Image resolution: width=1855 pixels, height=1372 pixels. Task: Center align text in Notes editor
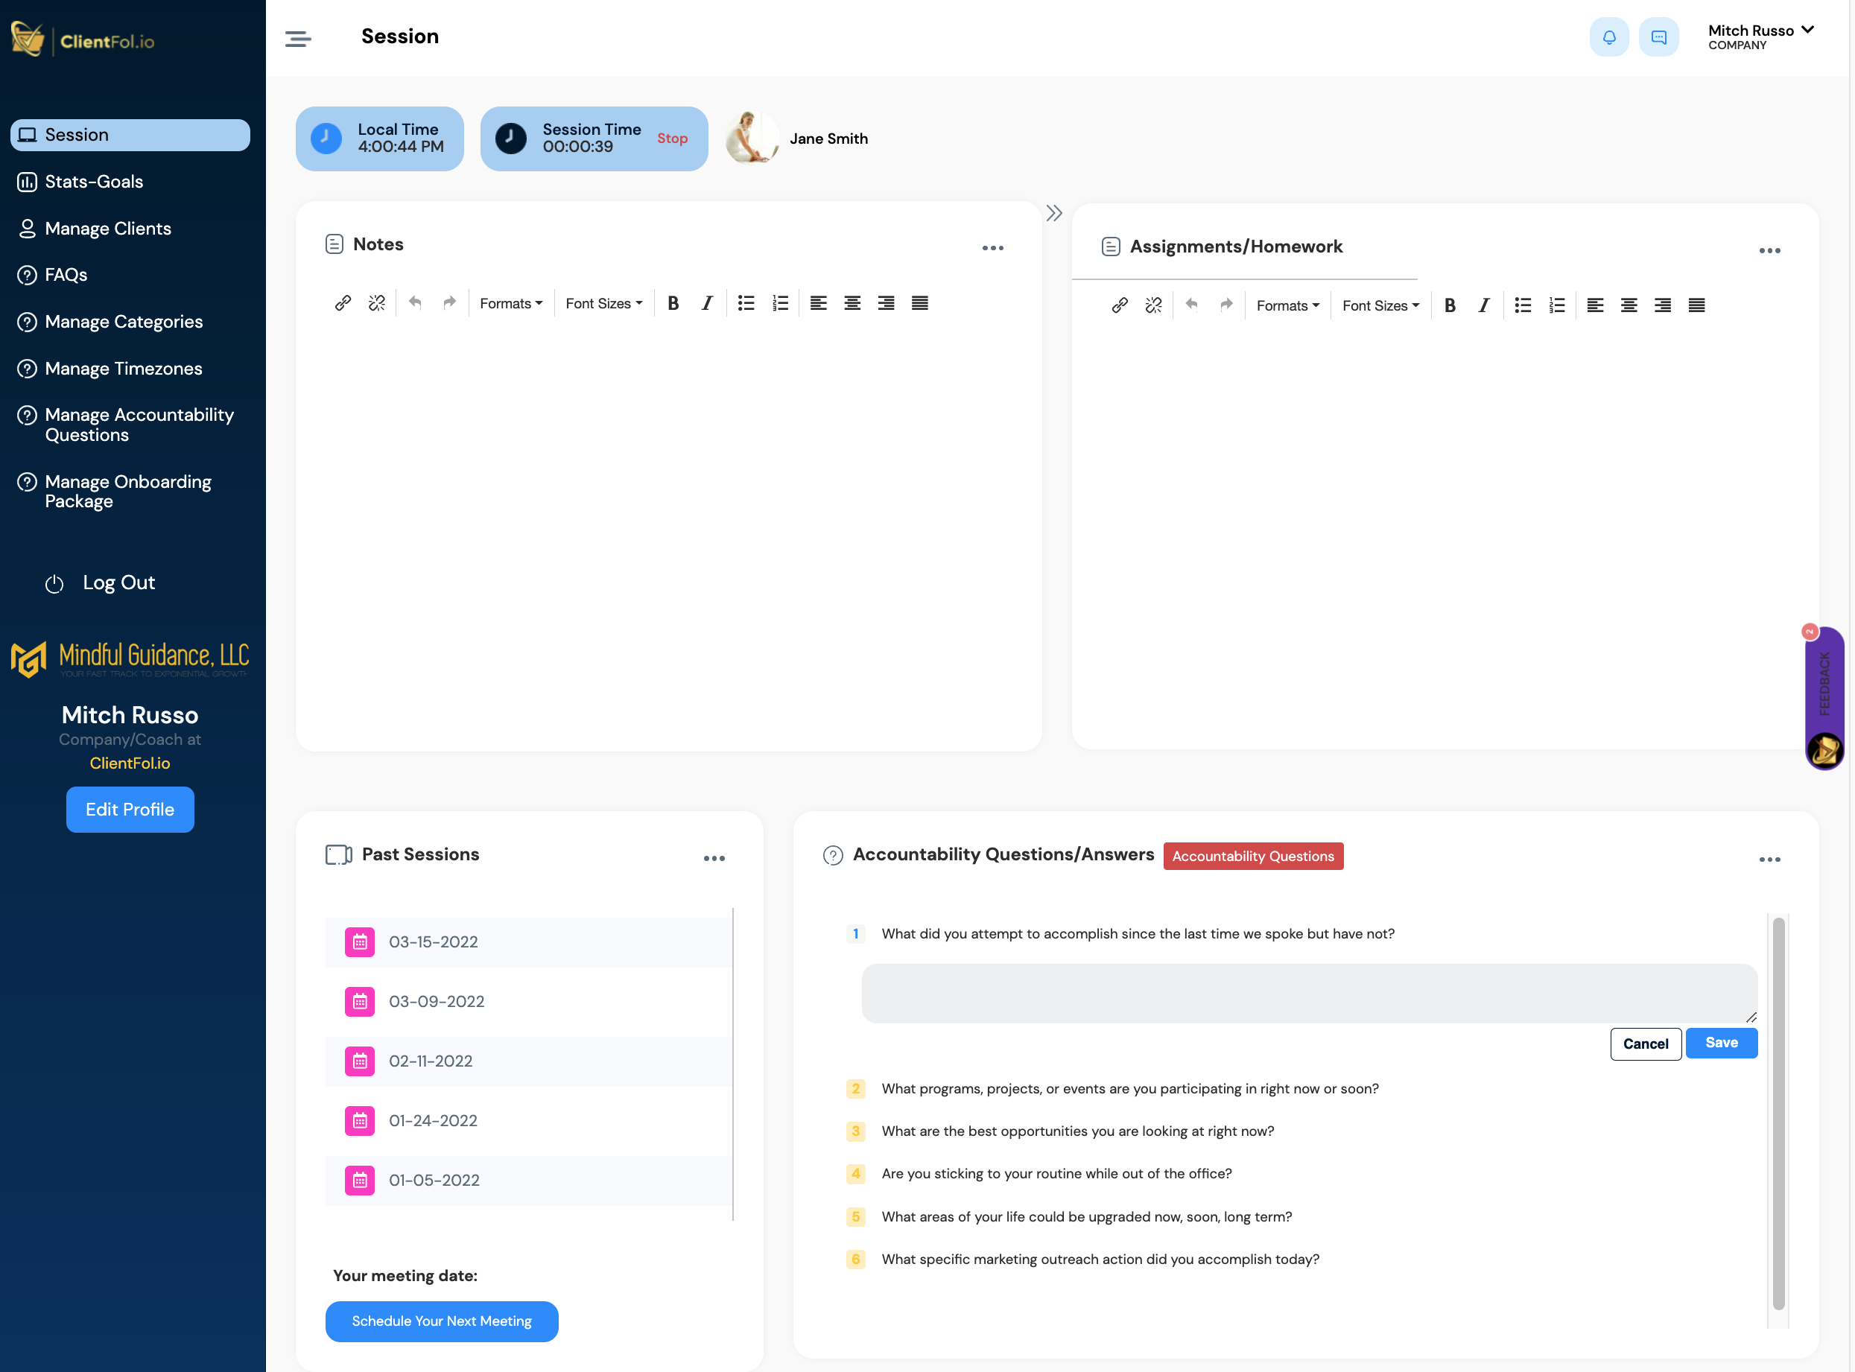pos(852,303)
